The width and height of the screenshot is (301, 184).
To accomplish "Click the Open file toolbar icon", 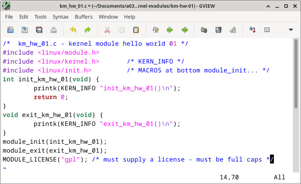I will (x=10, y=30).
